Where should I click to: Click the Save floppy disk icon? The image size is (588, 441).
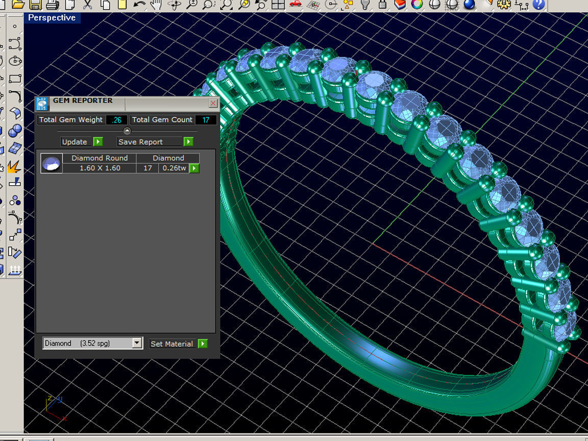[x=35, y=5]
